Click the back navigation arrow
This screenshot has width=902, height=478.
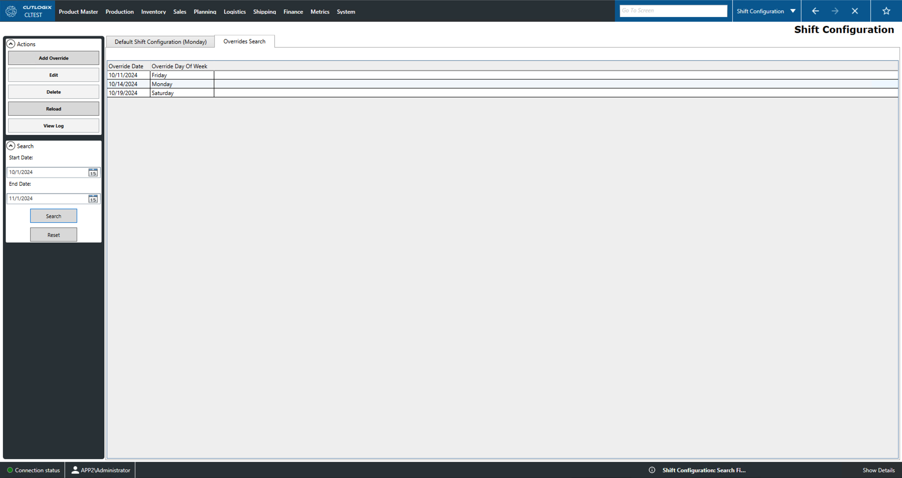[815, 11]
